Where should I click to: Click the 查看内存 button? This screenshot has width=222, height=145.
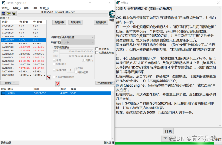[x=10, y=83]
